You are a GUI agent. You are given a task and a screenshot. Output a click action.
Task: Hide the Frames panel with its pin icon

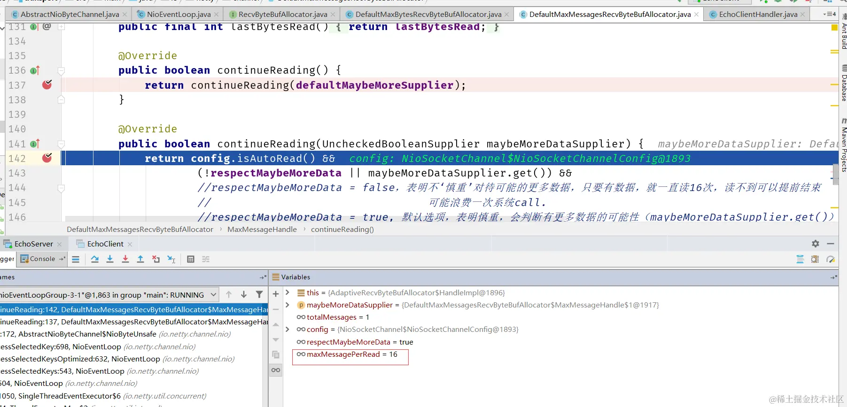263,277
